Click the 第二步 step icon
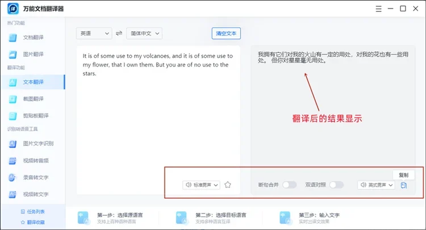This screenshot has width=426, height=230. [x=182, y=218]
